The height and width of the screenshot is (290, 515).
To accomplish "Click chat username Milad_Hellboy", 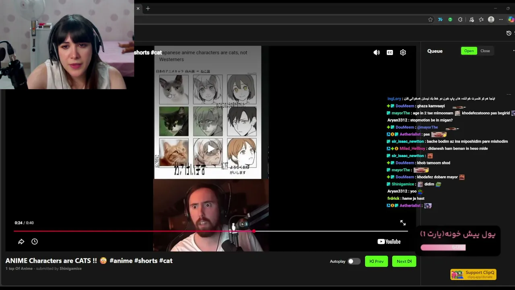I will [x=412, y=149].
